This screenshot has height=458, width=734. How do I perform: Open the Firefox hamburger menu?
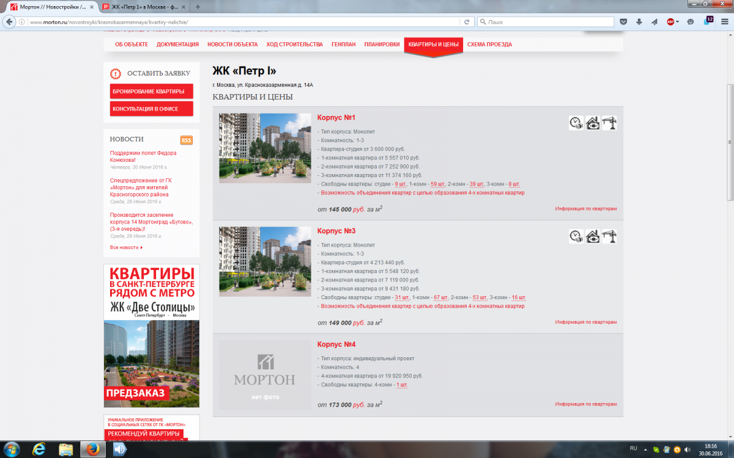click(724, 21)
